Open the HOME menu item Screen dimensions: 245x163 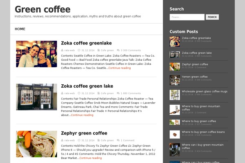pyautogui.click(x=20, y=29)
